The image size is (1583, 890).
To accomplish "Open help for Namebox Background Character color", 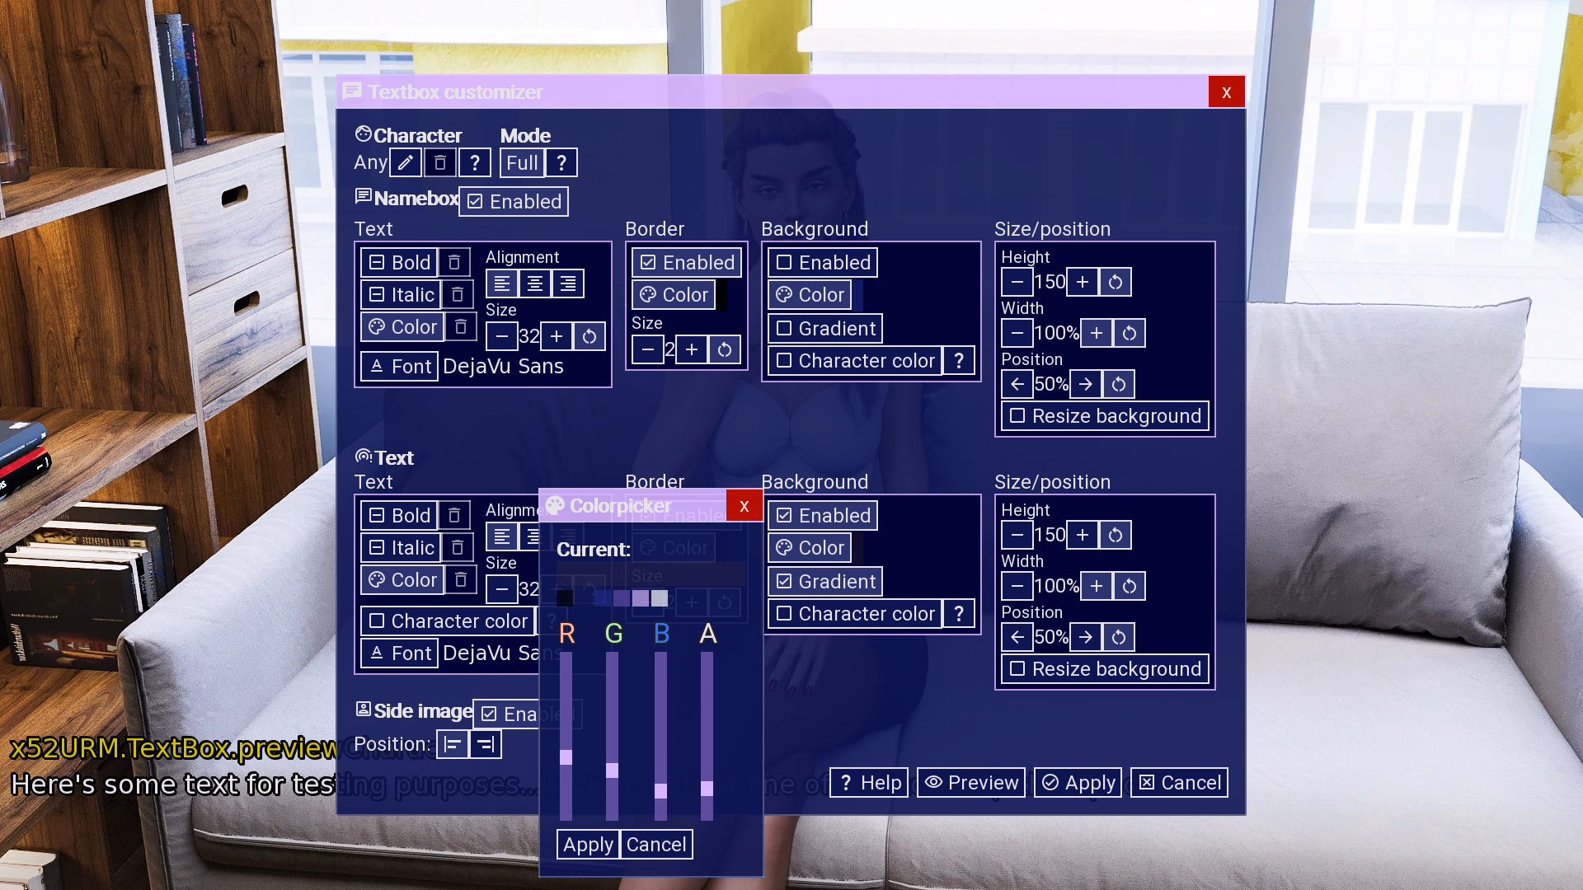I will 959,361.
